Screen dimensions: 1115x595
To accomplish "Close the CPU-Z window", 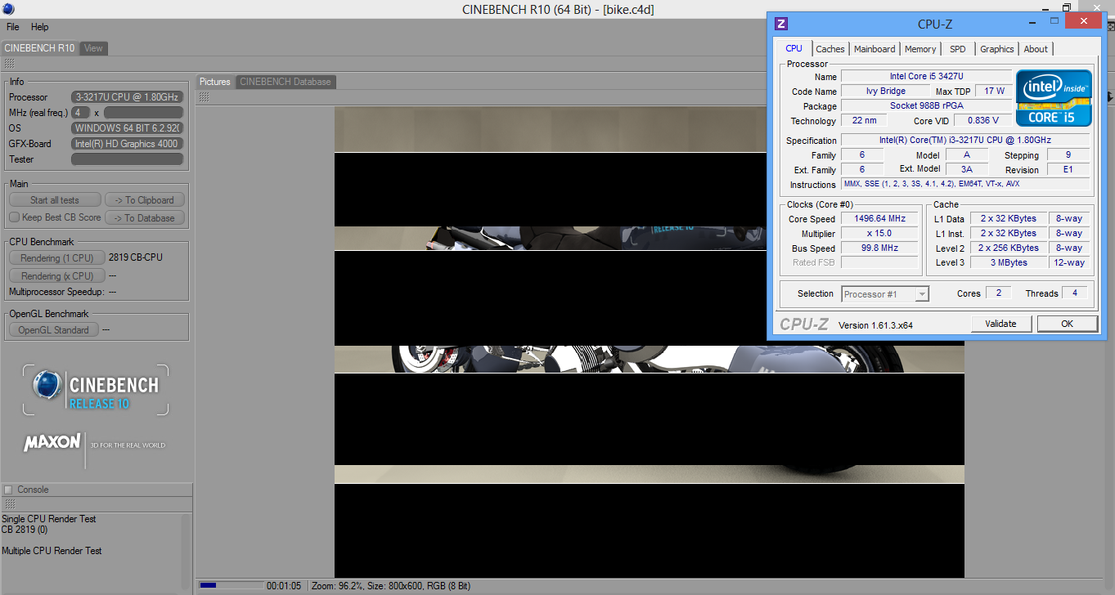I will coord(1084,21).
